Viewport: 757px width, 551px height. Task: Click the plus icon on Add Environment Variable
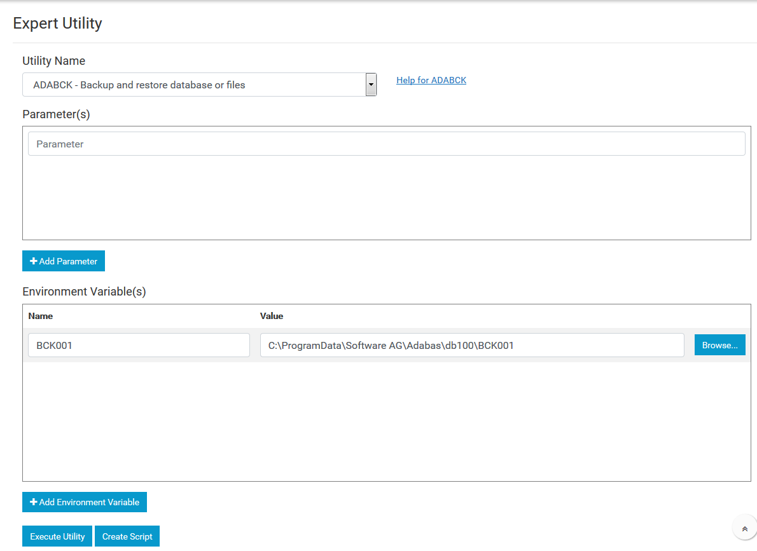click(x=34, y=502)
